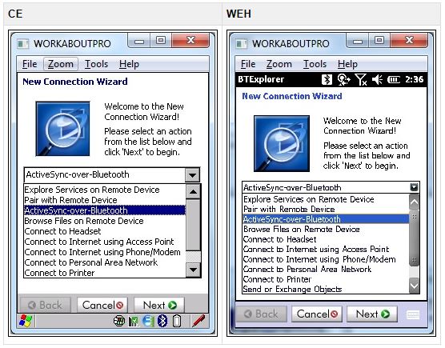The height and width of the screenshot is (348, 445).
Task: Click the connectivity icon in WEH status bar
Action: 343,80
